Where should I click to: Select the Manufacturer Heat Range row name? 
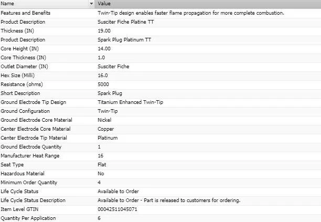30,156
